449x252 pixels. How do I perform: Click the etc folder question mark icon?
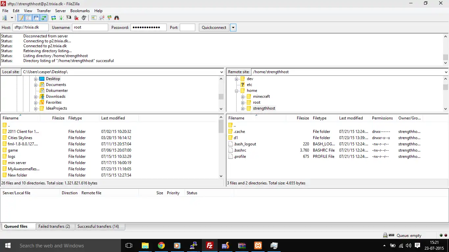click(243, 85)
